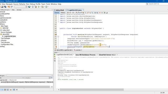Minimize the Navigator window group
The height and width of the screenshot is (94, 168).
click(52, 76)
